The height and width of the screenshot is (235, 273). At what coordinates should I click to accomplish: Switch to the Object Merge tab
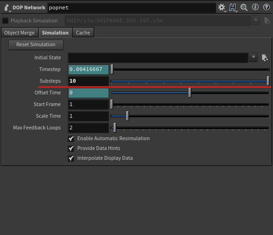coord(20,33)
